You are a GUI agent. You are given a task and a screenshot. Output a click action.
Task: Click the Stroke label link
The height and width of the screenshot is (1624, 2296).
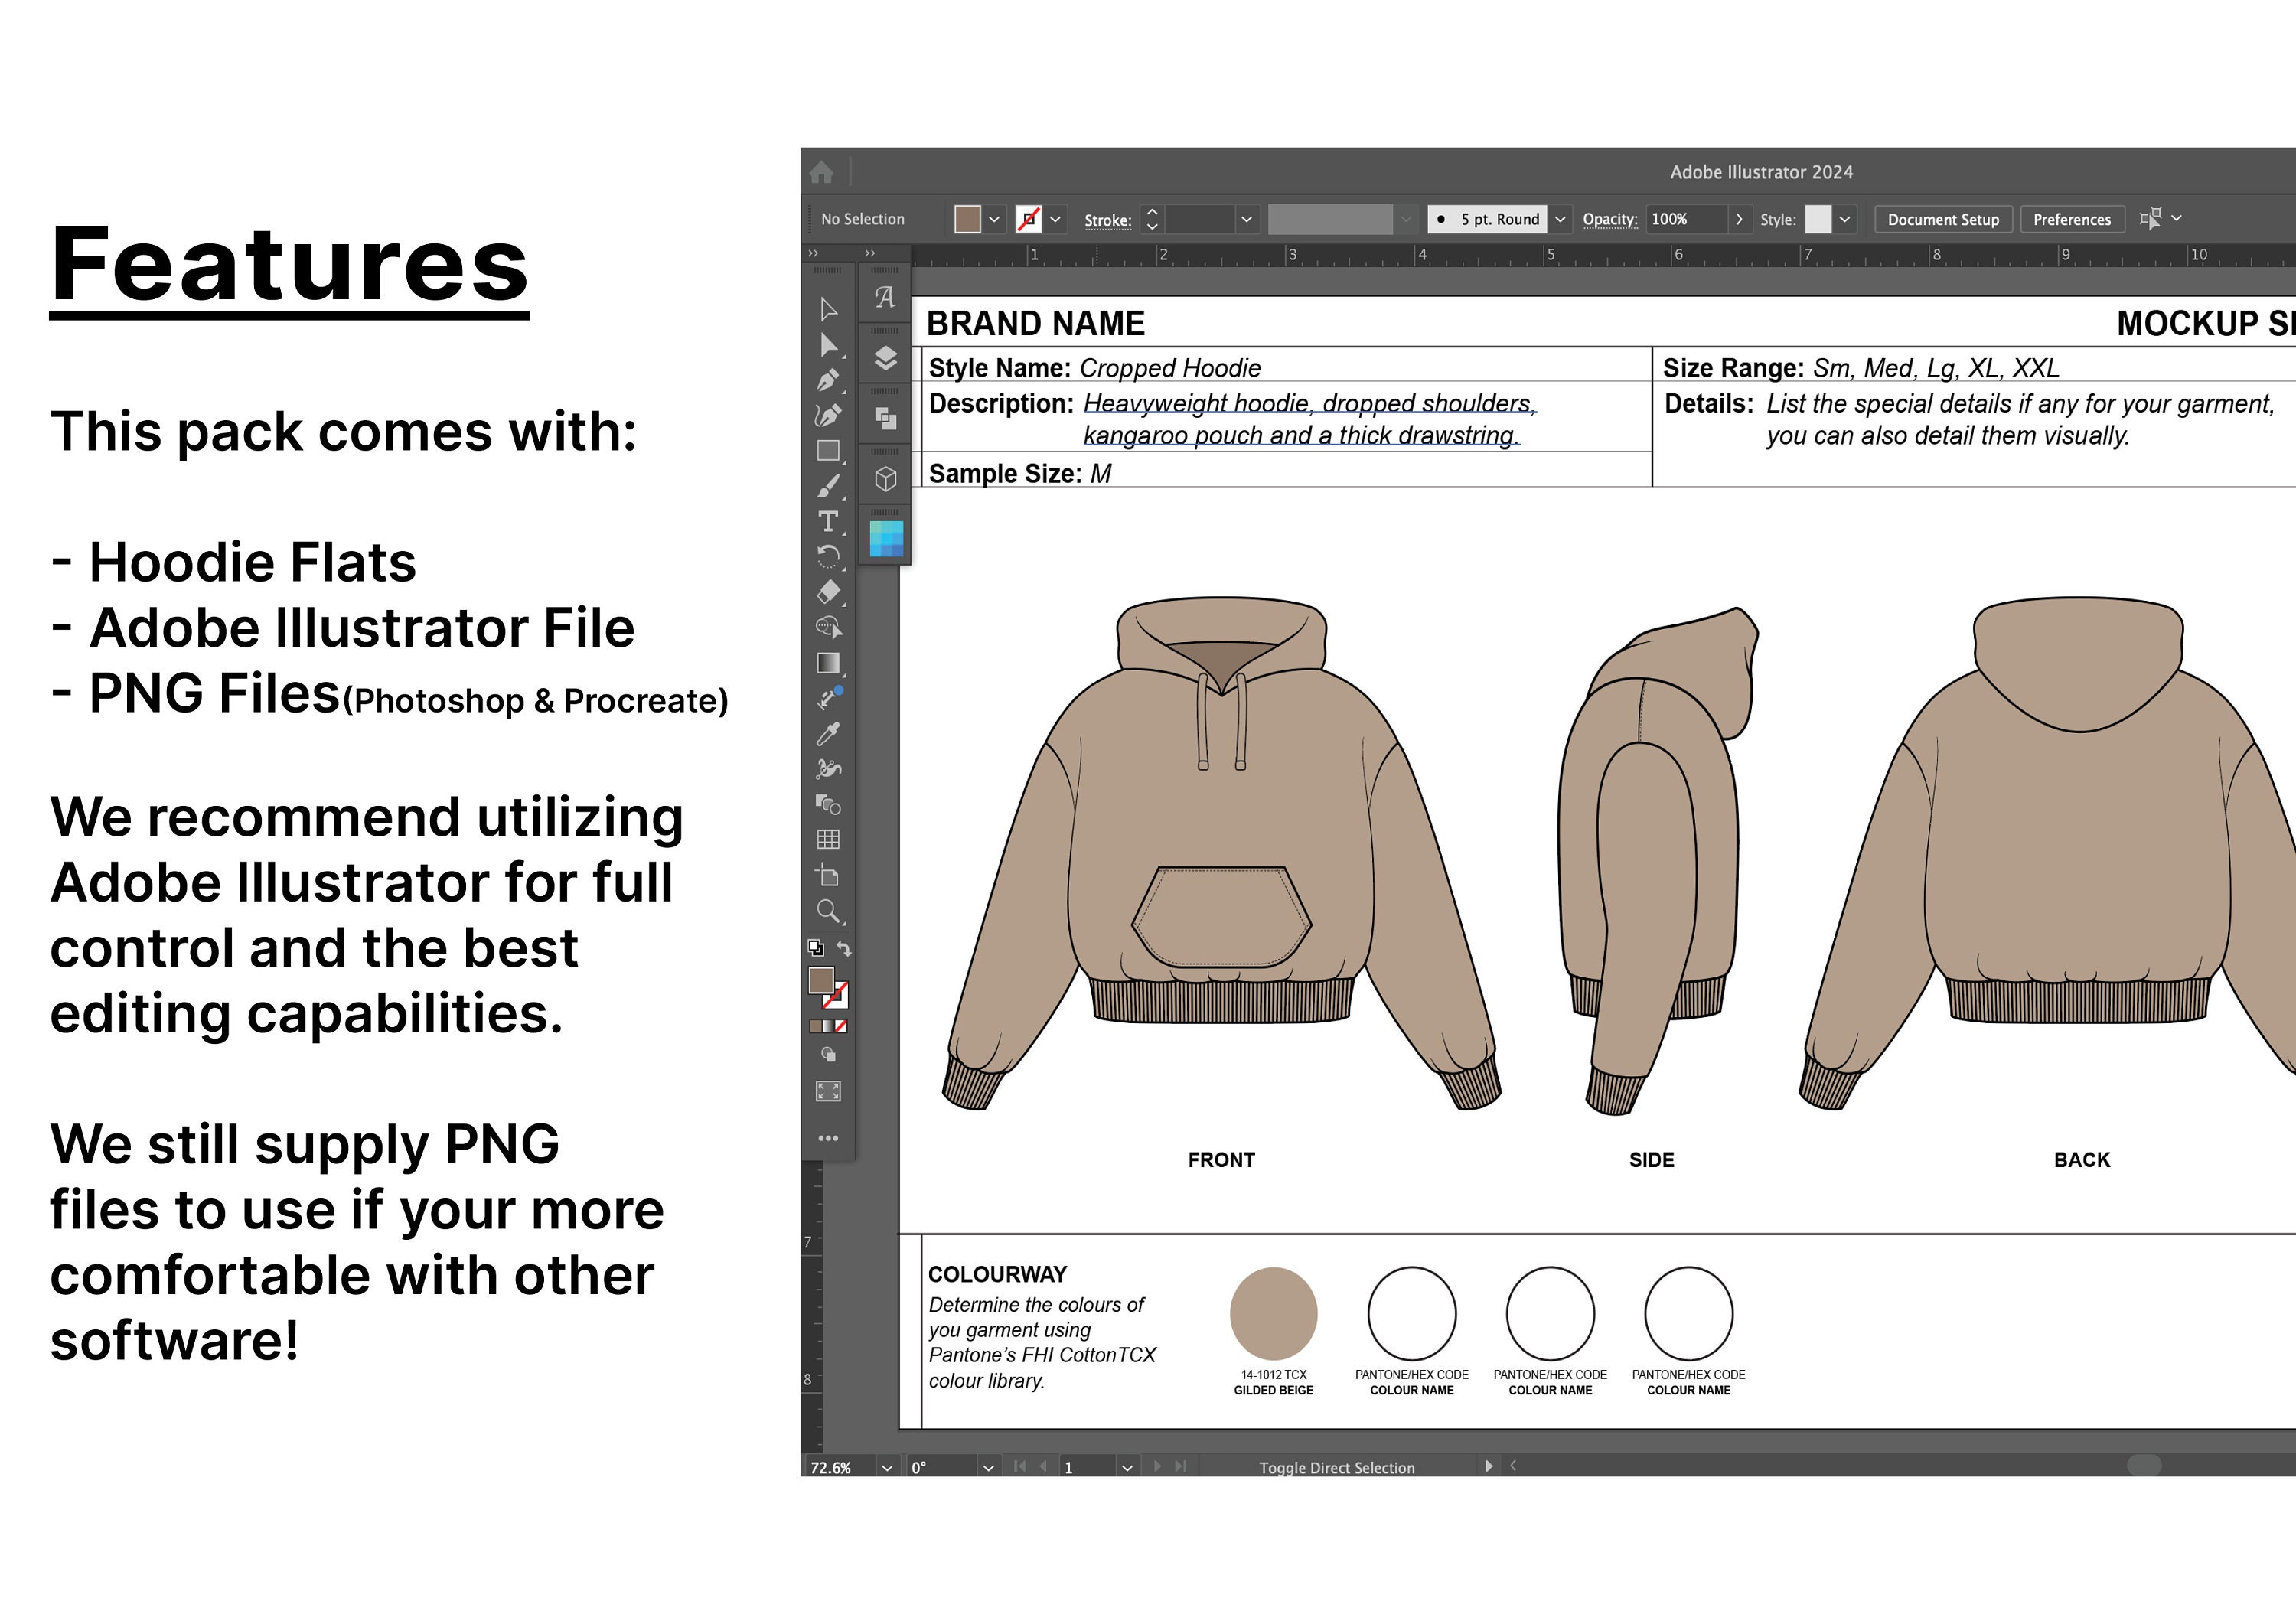(x=1108, y=220)
